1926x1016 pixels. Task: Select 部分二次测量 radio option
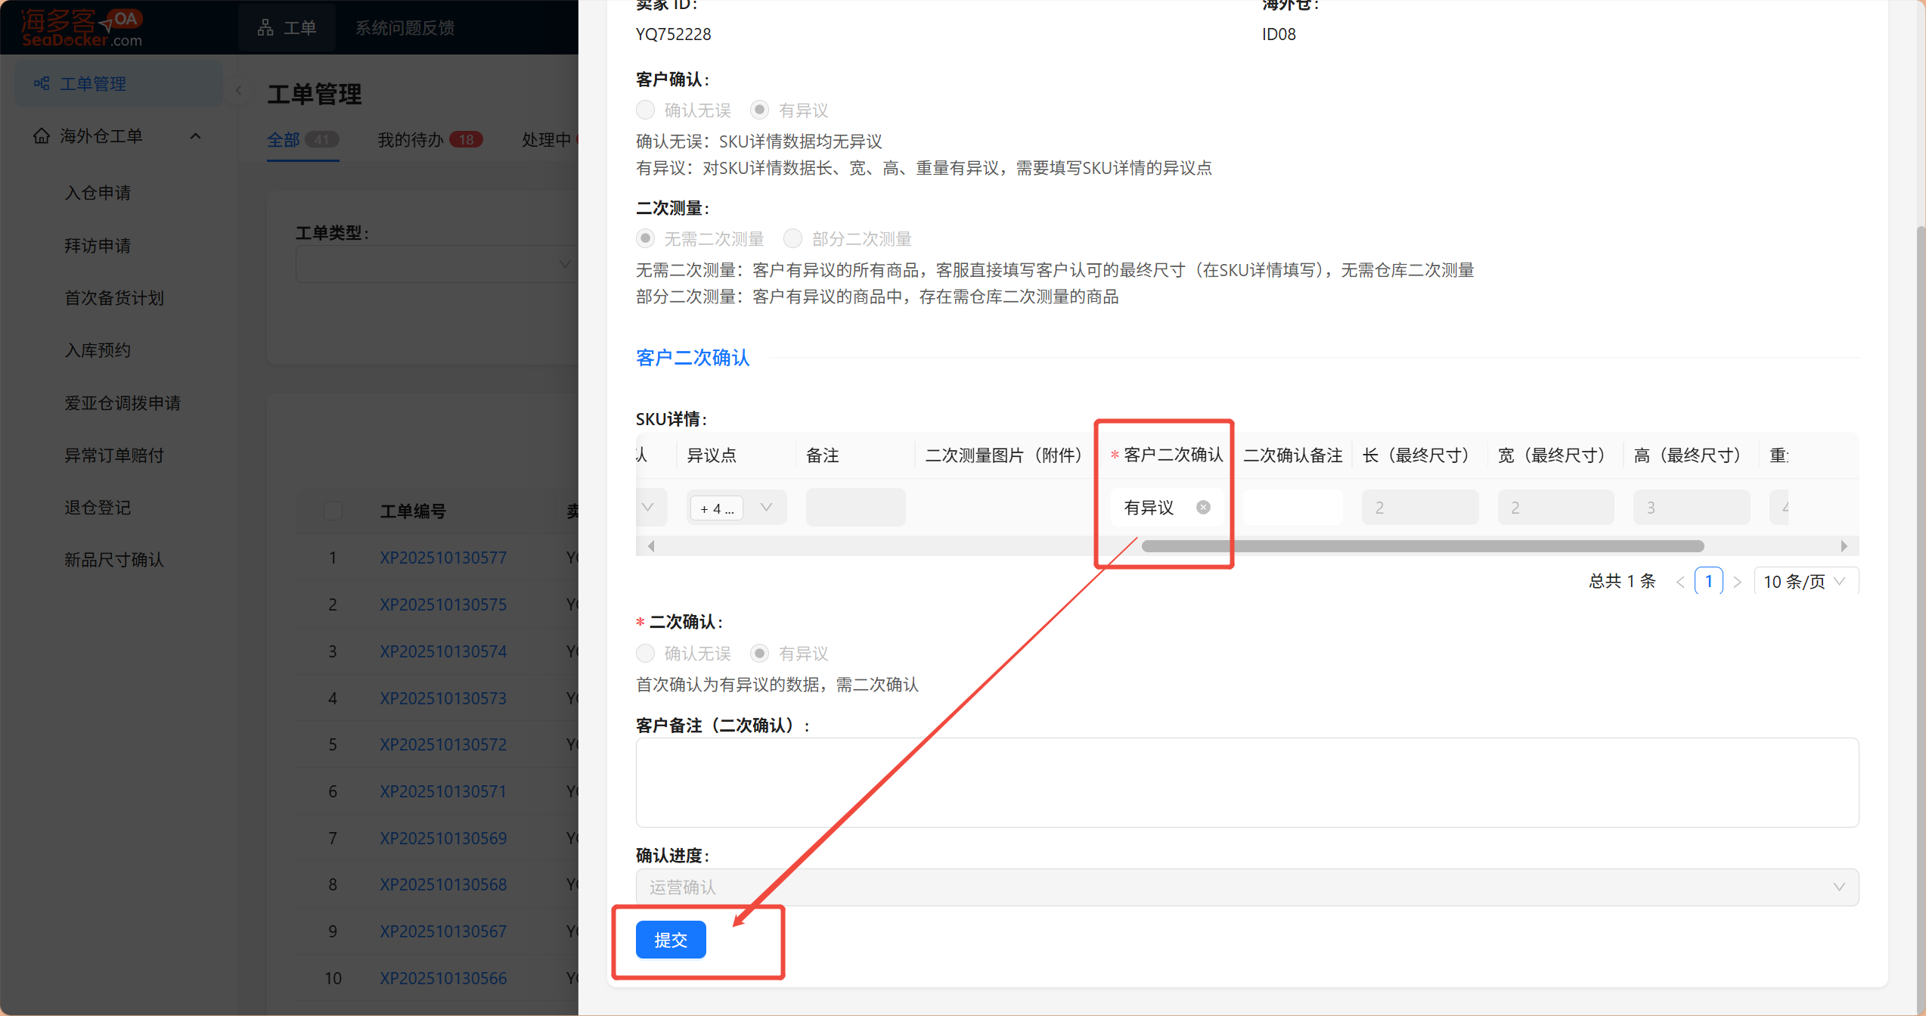click(792, 239)
